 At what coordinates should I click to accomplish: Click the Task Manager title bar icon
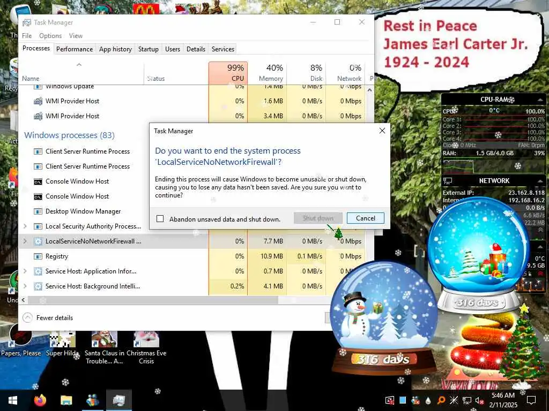pos(27,22)
